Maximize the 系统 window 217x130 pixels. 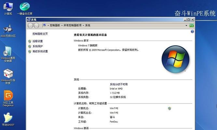[188, 19]
